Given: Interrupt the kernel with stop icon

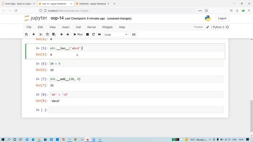Looking at the screenshot, I should point(87,34).
